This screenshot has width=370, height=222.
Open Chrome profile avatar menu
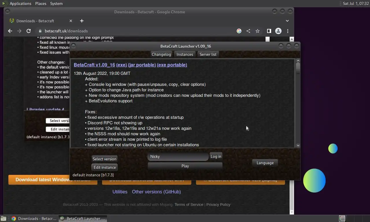click(278, 31)
